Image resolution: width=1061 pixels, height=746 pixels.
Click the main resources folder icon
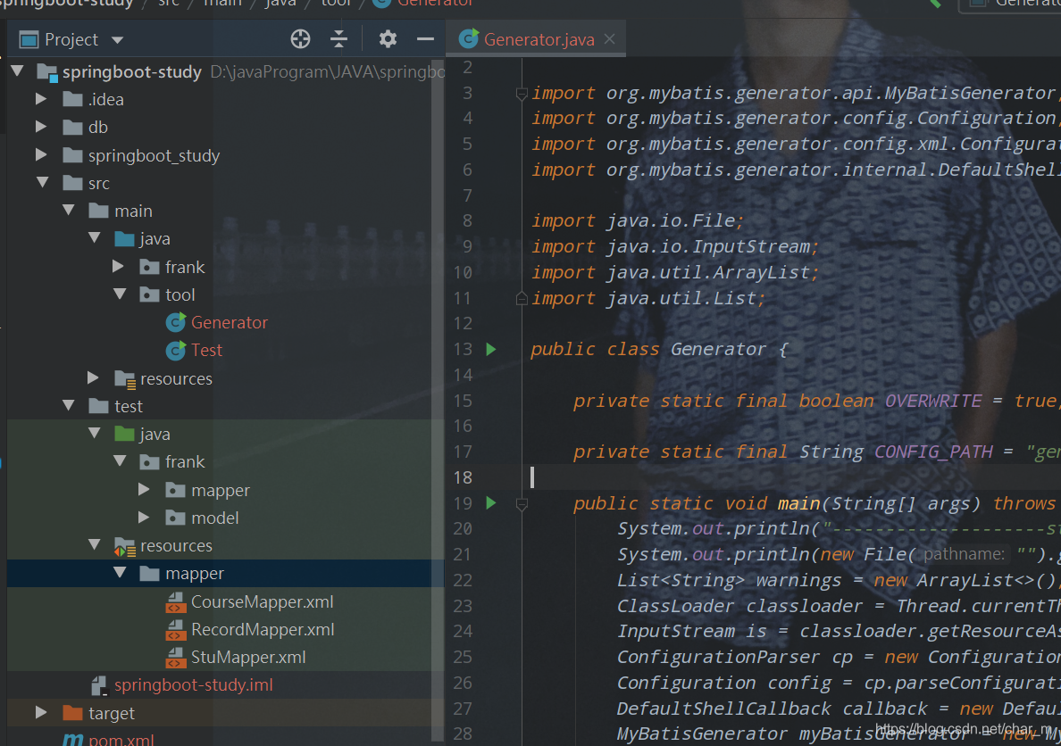124,378
